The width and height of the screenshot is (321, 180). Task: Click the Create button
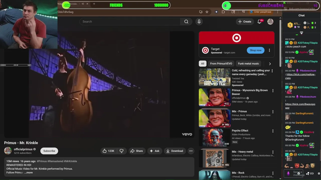pos(245,21)
